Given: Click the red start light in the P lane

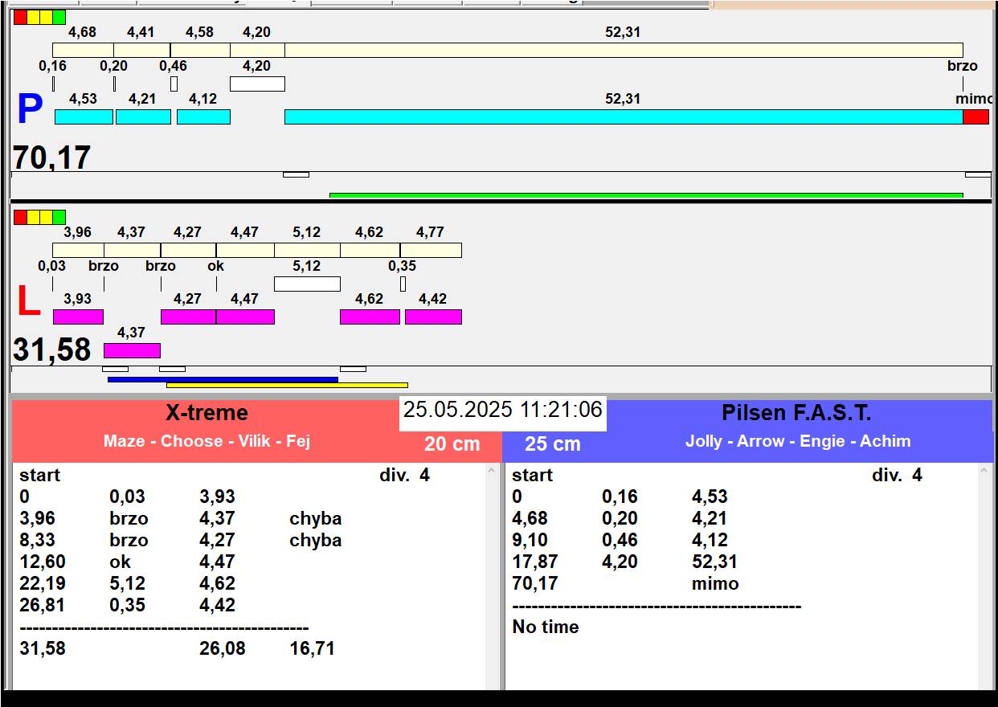Looking at the screenshot, I should pyautogui.click(x=20, y=17).
